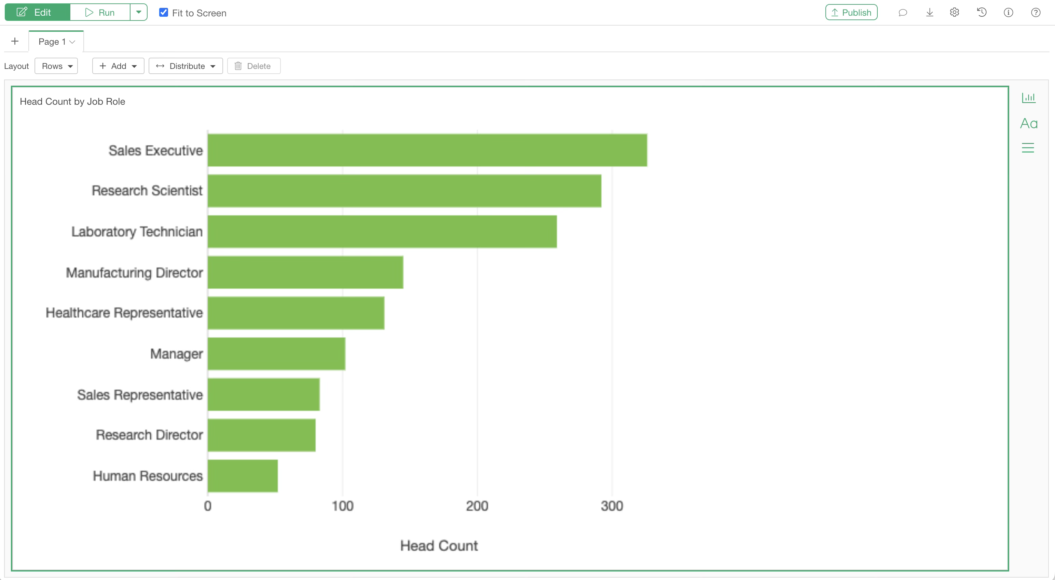Click the Edit button
Image resolution: width=1055 pixels, height=580 pixels.
(37, 12)
